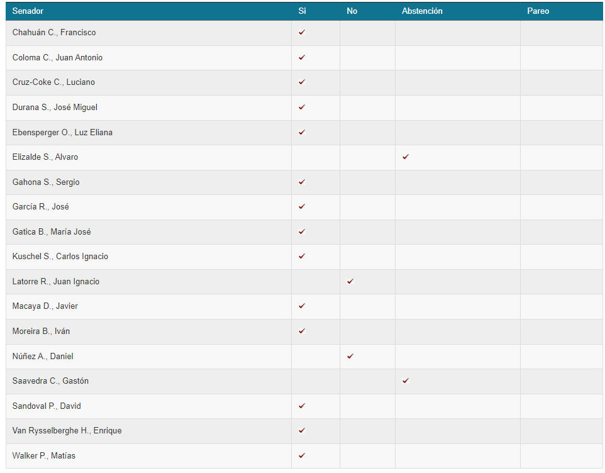Click the name Van Rysselberghe H., Enrique
Screen dimensions: 605x473
click(x=67, y=431)
